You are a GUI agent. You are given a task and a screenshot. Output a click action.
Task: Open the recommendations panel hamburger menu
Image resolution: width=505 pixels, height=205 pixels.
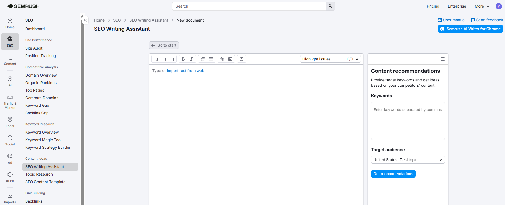point(443,59)
